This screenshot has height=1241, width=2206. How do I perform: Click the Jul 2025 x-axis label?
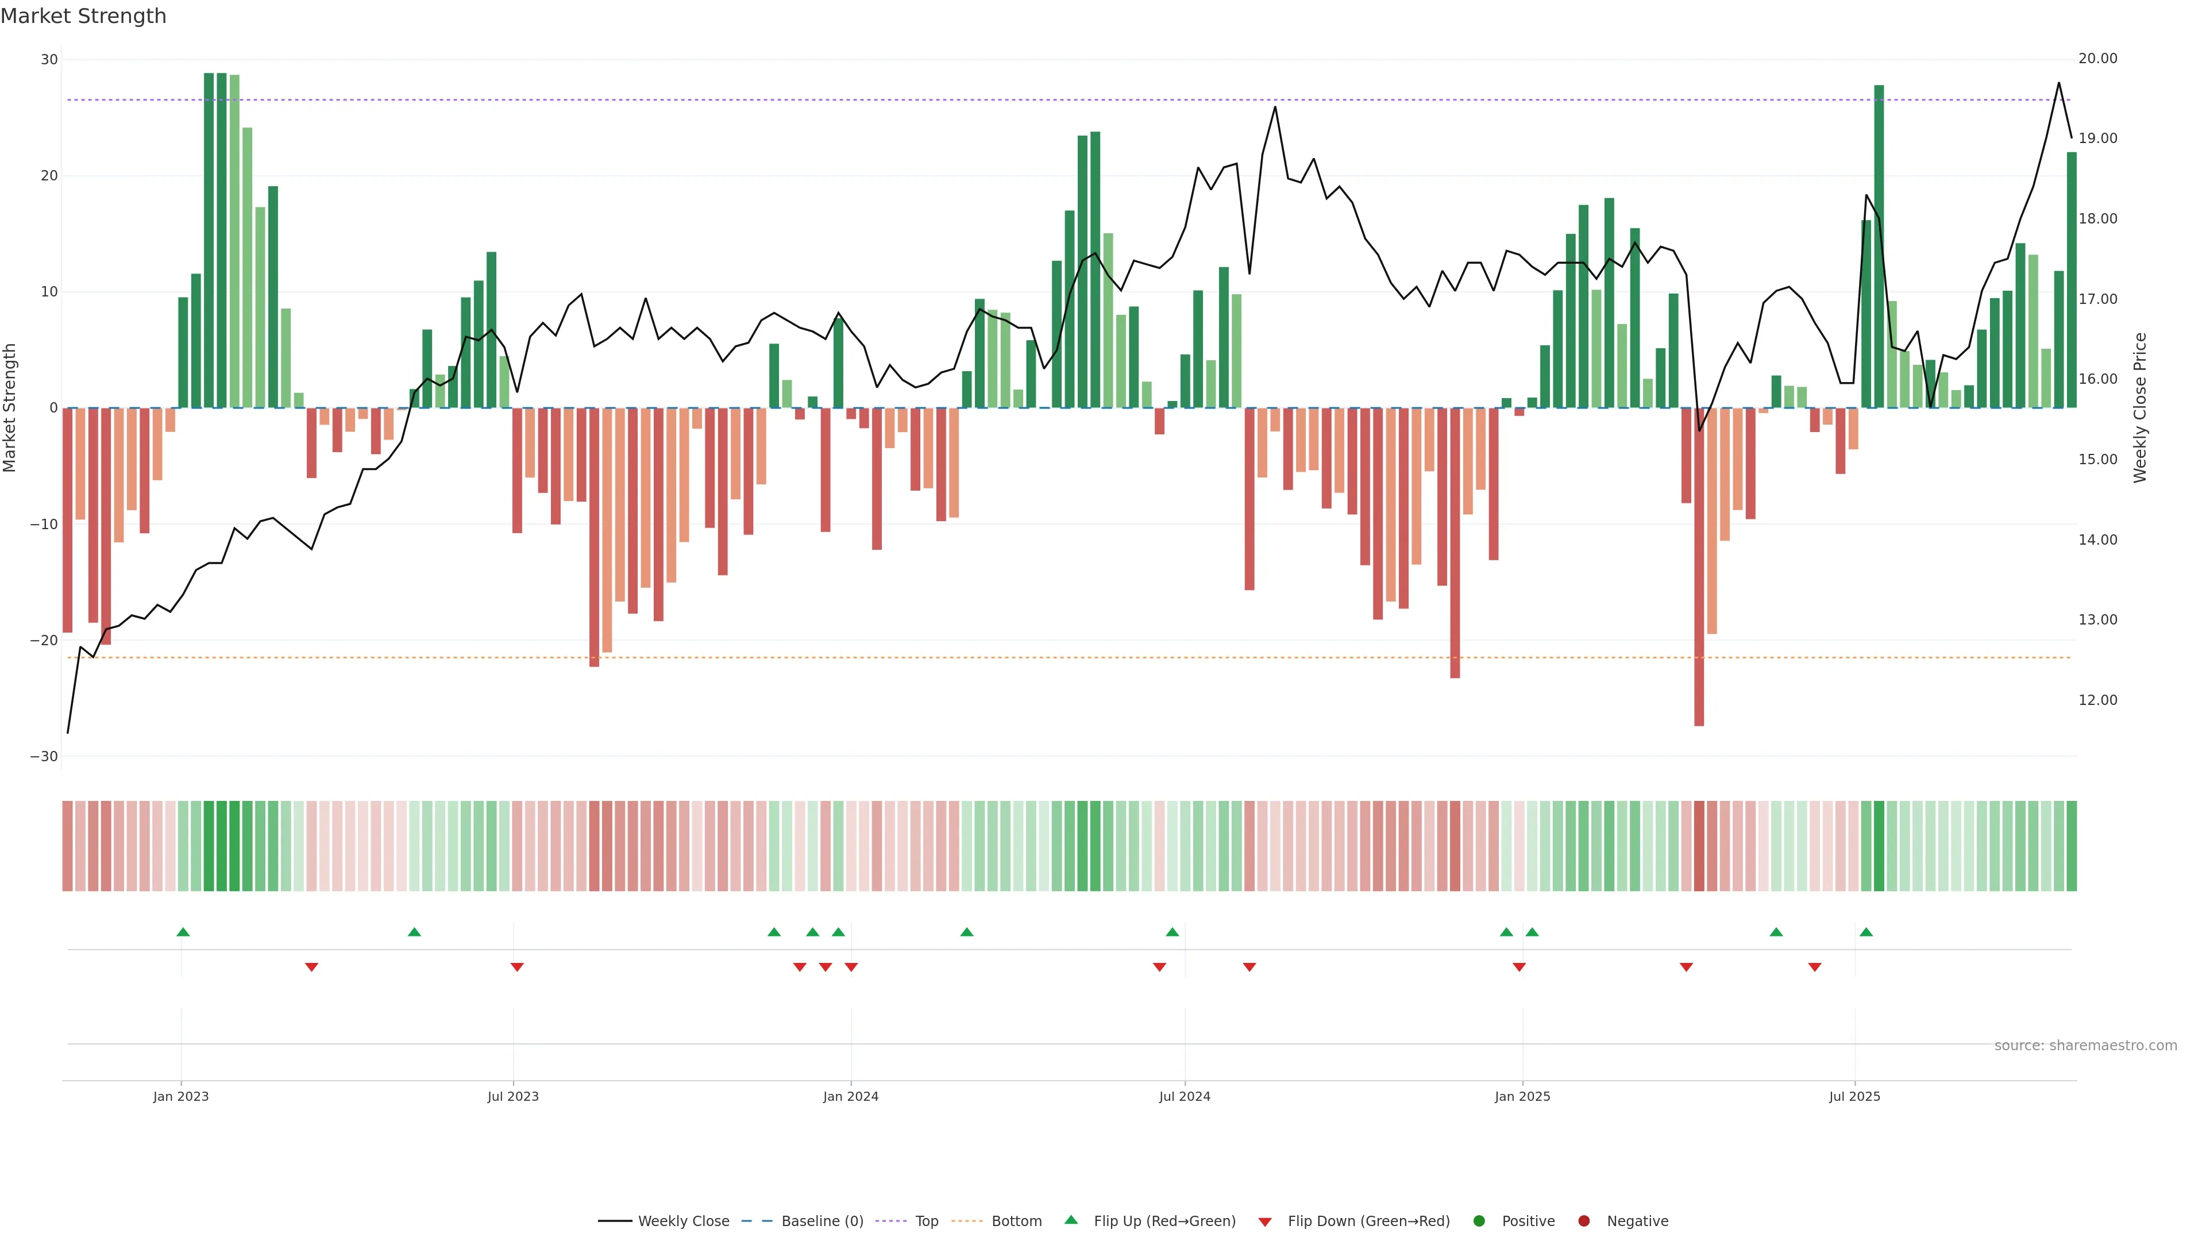point(1854,1096)
